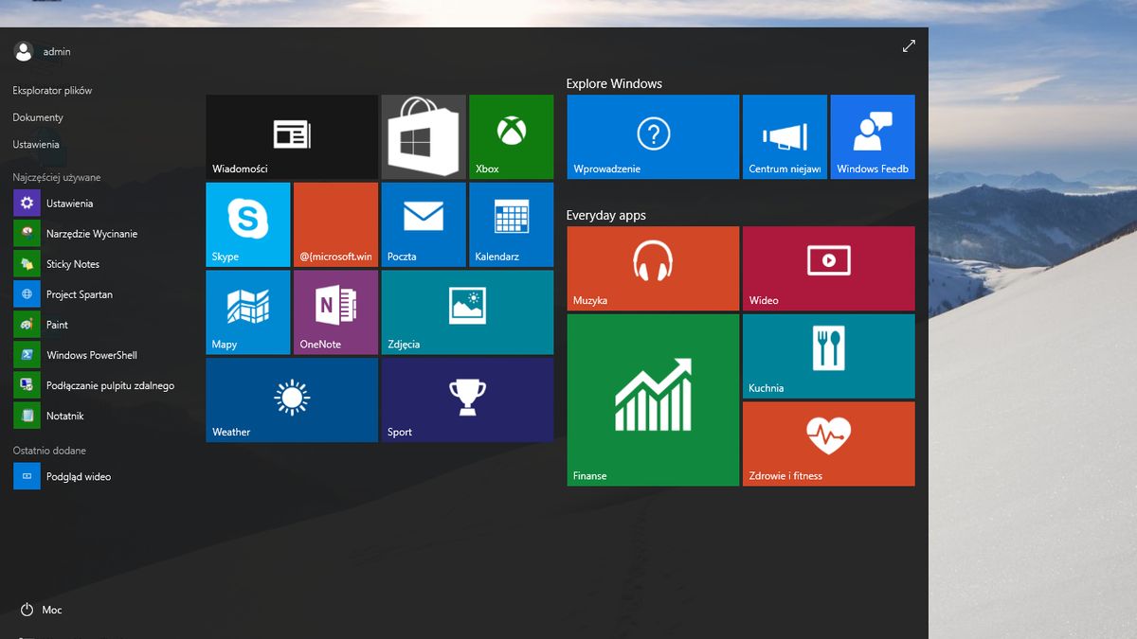Expand Start menu to full screen

[x=909, y=45]
